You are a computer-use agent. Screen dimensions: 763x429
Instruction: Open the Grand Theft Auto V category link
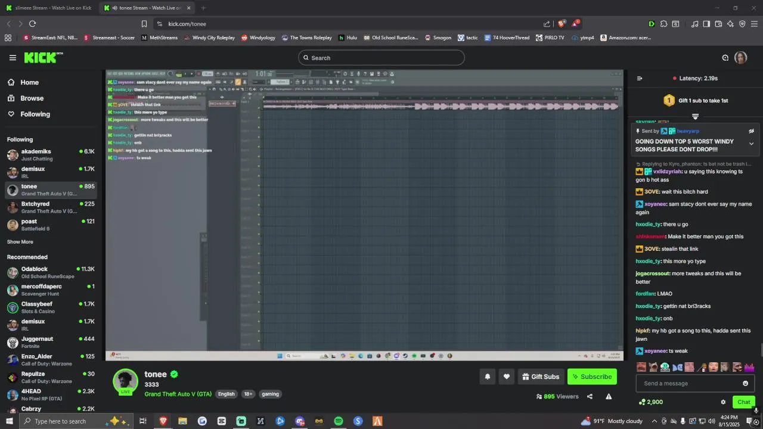(x=178, y=394)
